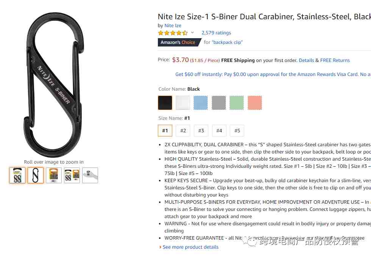
Task: Select size option #1
Action: [x=165, y=131]
